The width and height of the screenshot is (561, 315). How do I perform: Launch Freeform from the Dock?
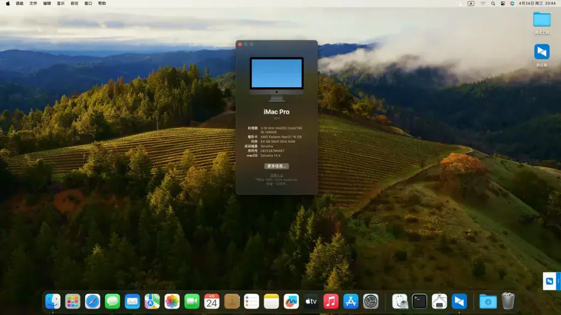click(291, 301)
